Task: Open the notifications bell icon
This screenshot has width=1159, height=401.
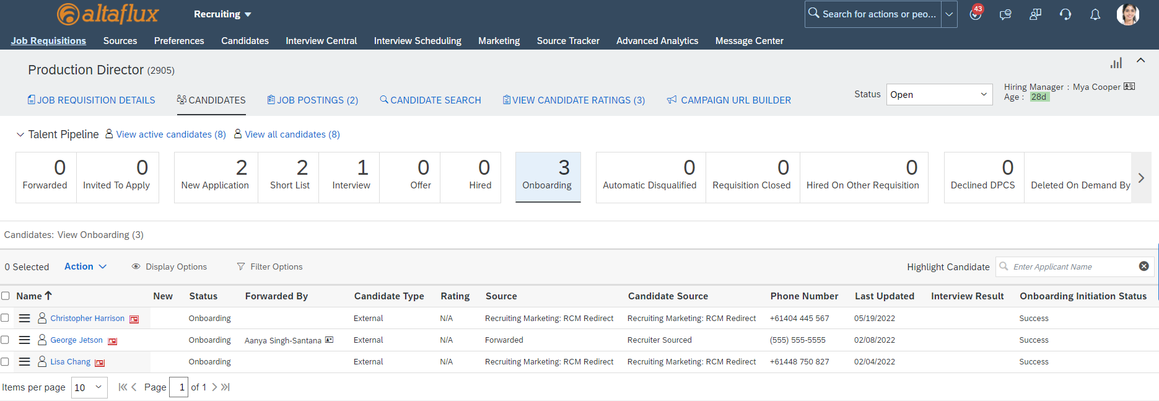Action: pyautogui.click(x=1095, y=14)
